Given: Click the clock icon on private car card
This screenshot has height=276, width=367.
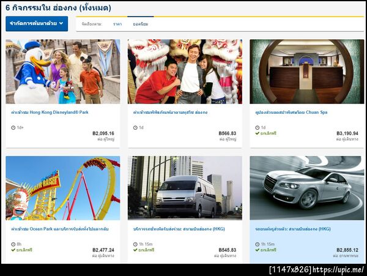Looking at the screenshot, I should click(x=258, y=244).
